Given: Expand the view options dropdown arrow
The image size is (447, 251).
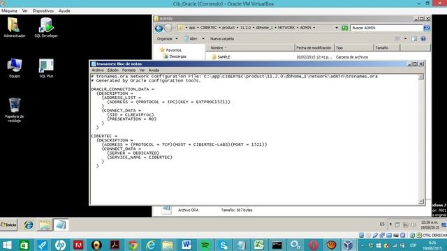Looking at the screenshot, I should coord(405,39).
